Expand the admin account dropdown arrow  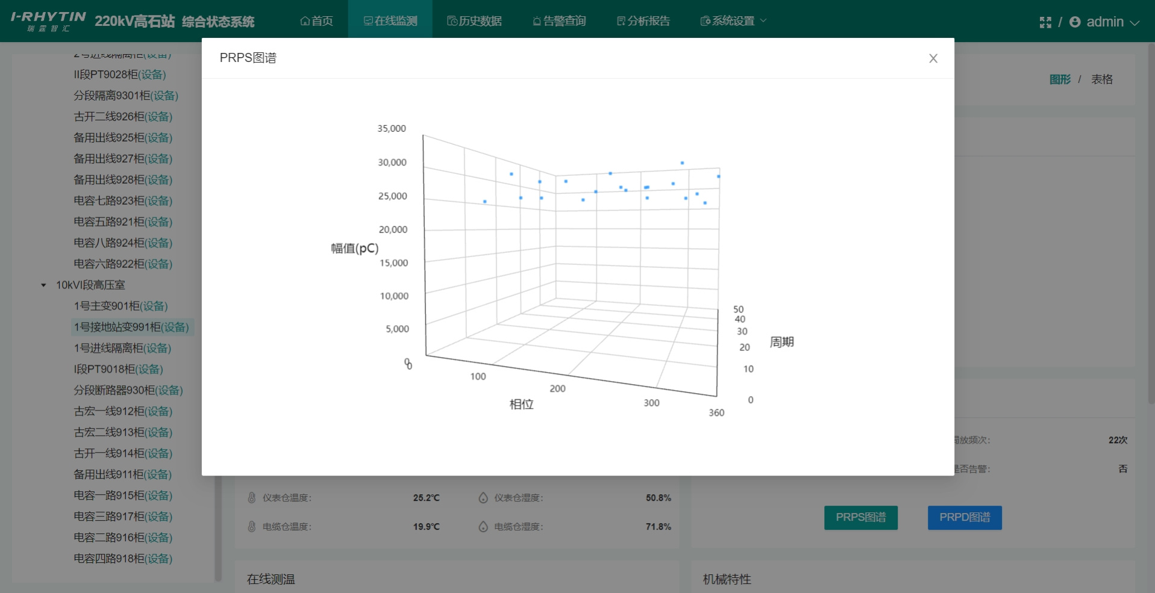click(1135, 23)
